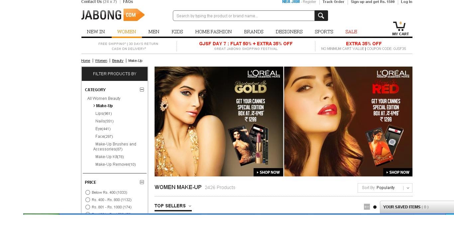
Task: Click the search magnifier icon
Action: (320, 16)
